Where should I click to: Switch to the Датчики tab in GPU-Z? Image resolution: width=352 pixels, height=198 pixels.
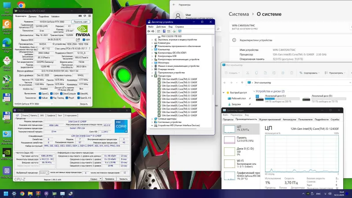[x=32, y=16]
